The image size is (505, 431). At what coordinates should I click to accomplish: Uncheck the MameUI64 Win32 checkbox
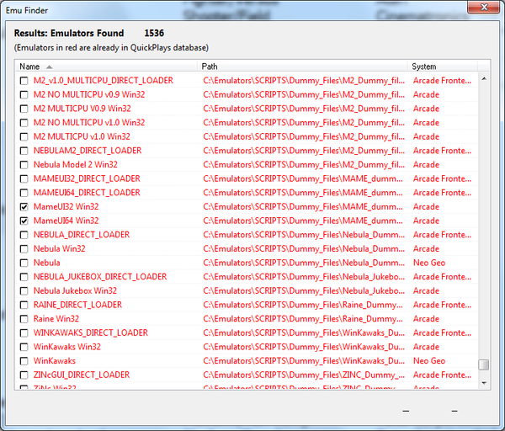point(24,221)
